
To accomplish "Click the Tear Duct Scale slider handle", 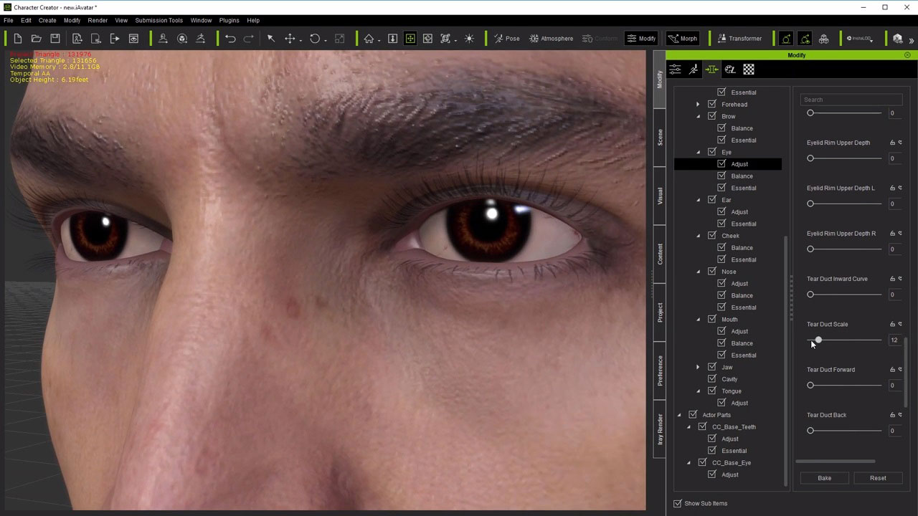I will coord(818,340).
